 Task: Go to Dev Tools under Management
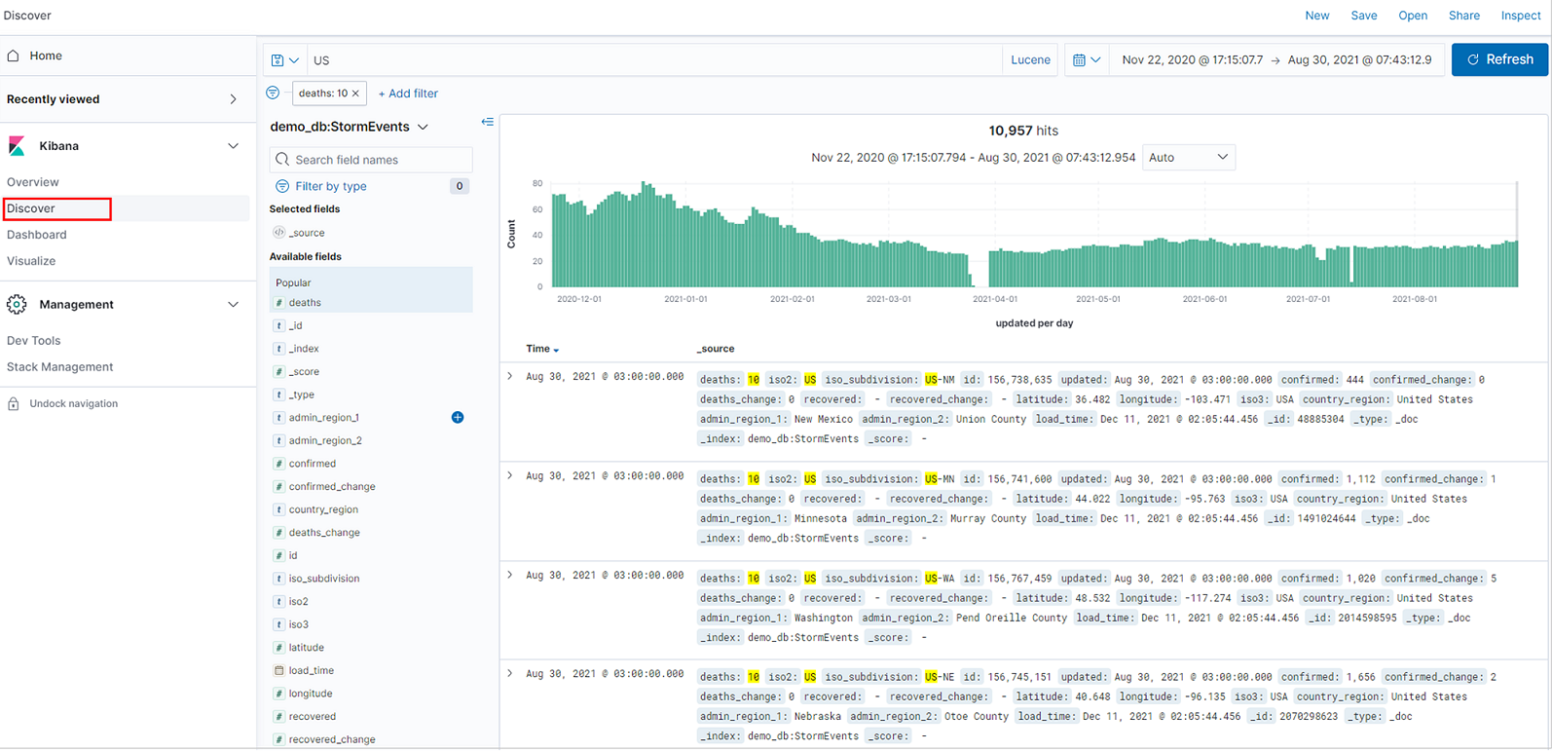pyautogui.click(x=34, y=341)
